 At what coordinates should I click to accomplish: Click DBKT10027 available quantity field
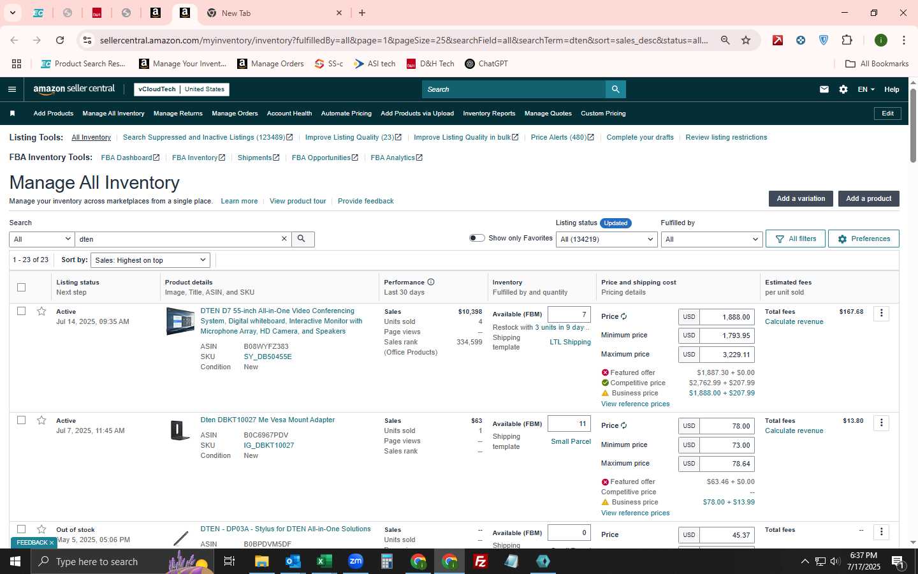569,423
